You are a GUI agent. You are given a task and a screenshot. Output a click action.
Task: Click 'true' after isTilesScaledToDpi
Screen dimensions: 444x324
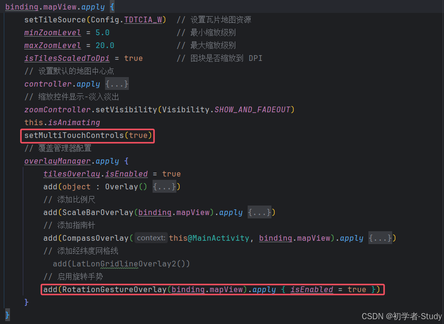point(134,59)
